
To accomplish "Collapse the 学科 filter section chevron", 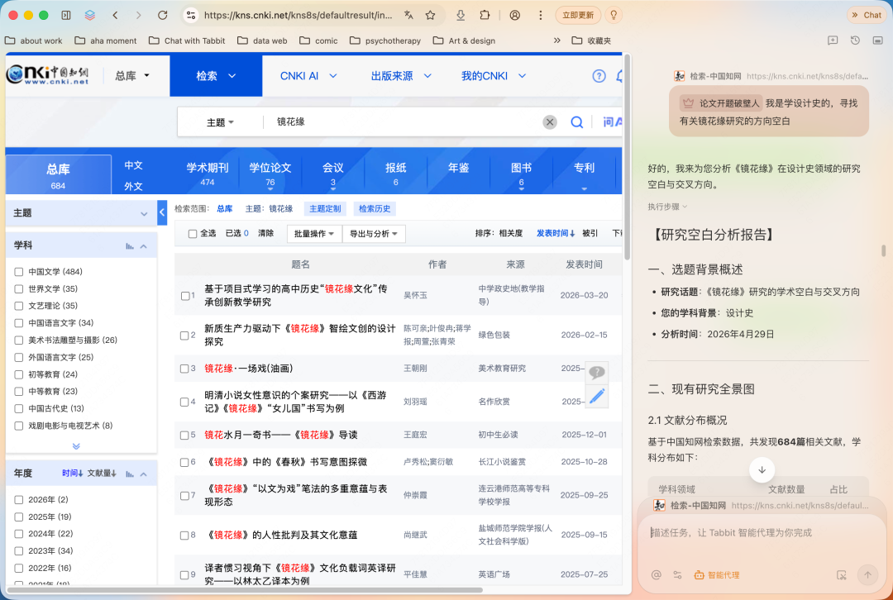I will click(x=144, y=246).
